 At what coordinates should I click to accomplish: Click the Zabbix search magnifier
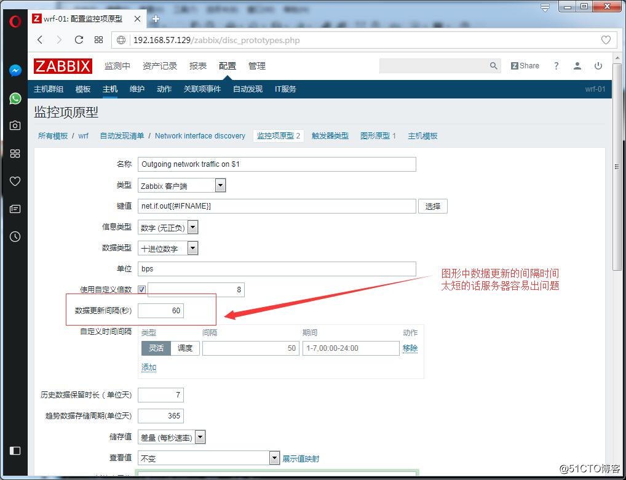493,66
